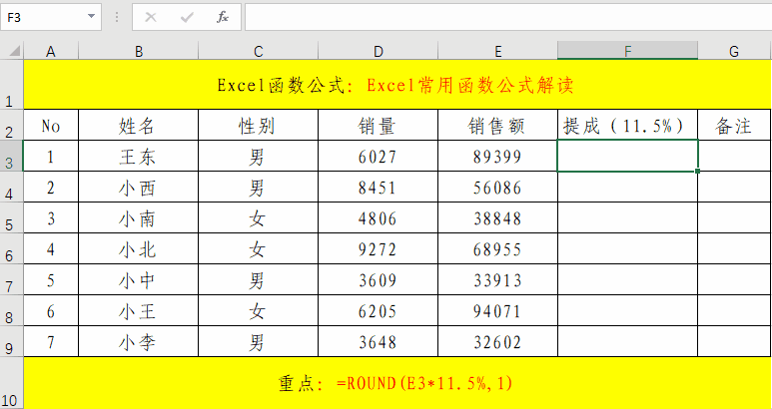The width and height of the screenshot is (772, 409).
Task: Select row 6 header
Action: tap(11, 248)
